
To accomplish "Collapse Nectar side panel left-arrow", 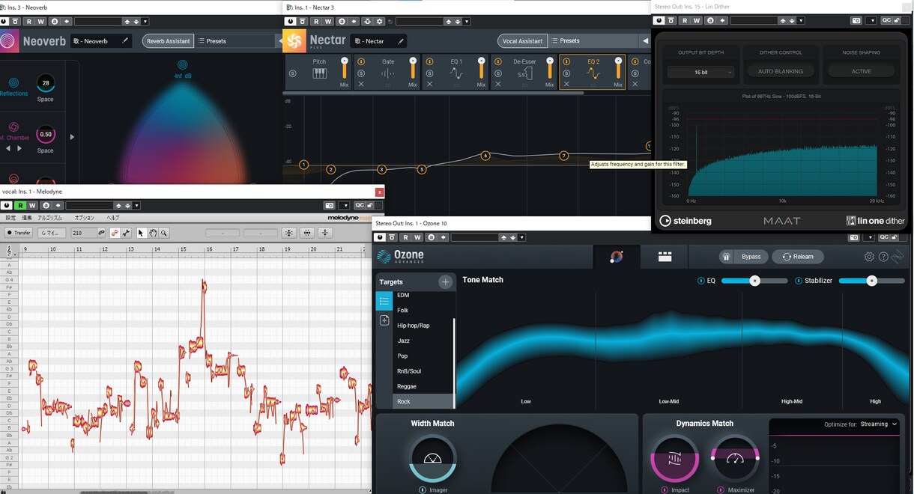I will click(646, 41).
